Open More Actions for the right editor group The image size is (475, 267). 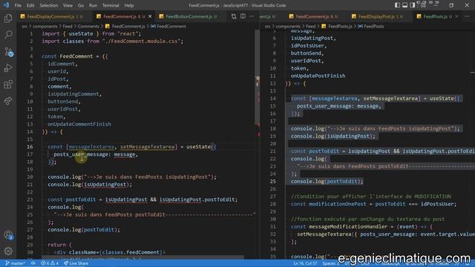[467, 16]
